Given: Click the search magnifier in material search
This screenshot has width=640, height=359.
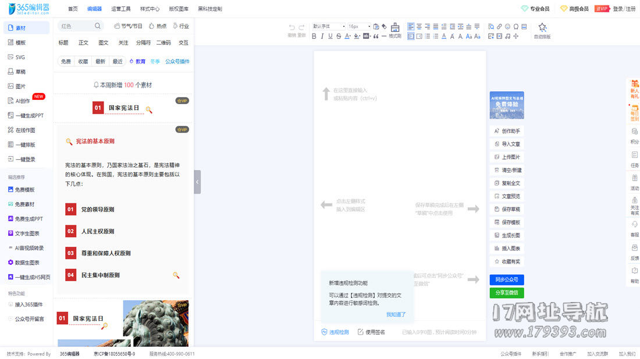Looking at the screenshot, I should tap(98, 26).
